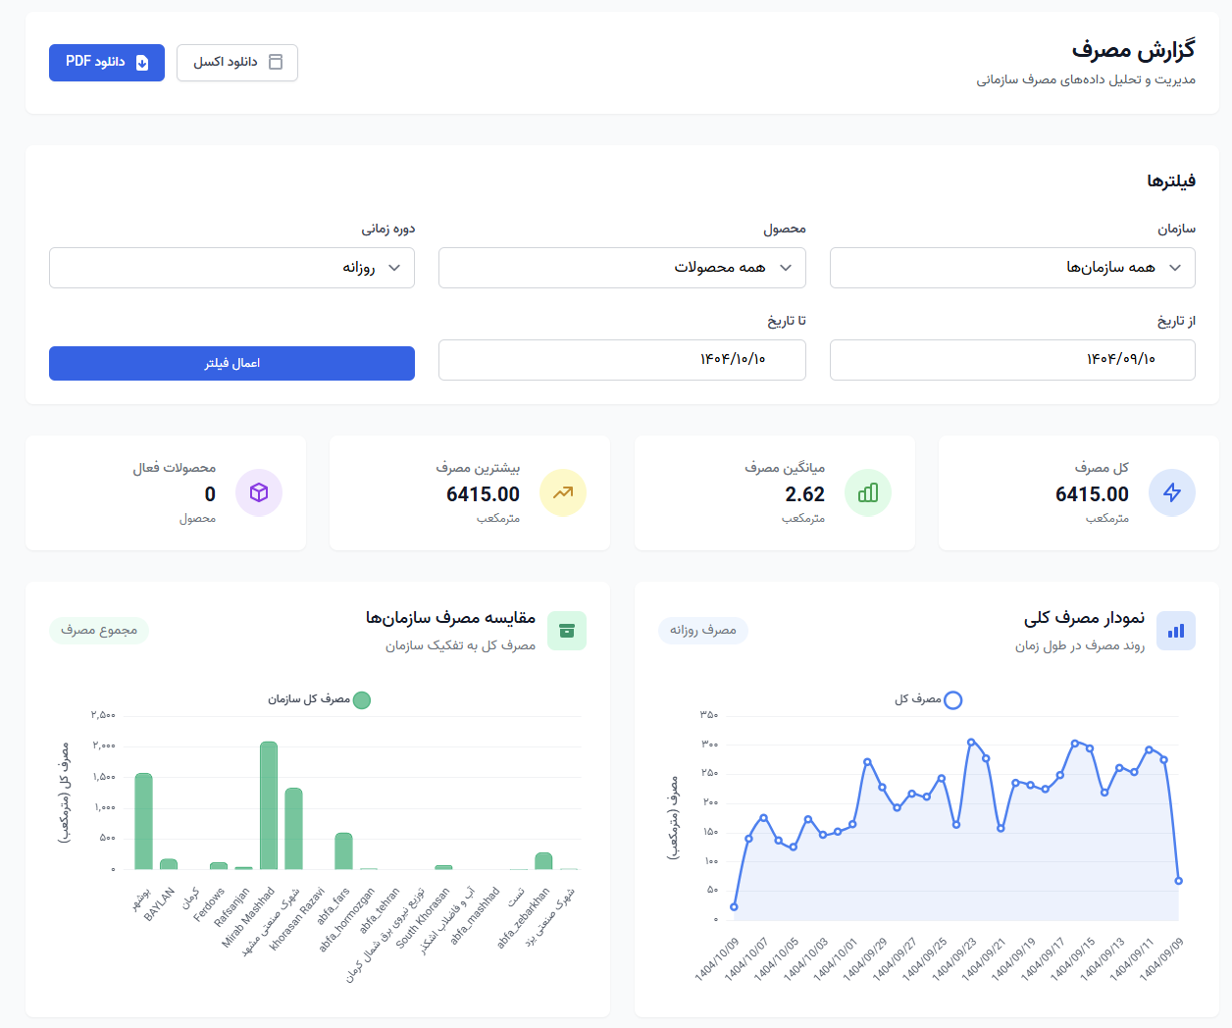This screenshot has width=1232, height=1028.
Task: Open the سازمان dropdown showing همه سازمان‌ها
Action: (x=1011, y=268)
